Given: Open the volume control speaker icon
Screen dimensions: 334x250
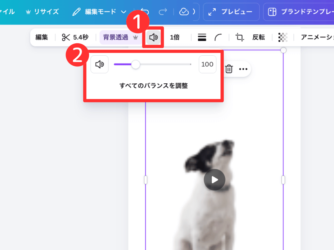Looking at the screenshot, I should pyautogui.click(x=153, y=37).
